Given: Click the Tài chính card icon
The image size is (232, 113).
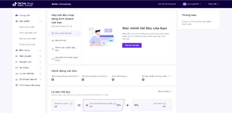Looking at the screenshot, I should click(x=16, y=68).
